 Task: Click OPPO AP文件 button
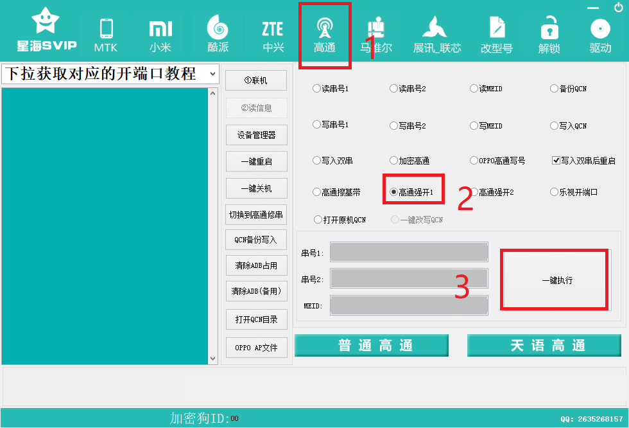256,347
